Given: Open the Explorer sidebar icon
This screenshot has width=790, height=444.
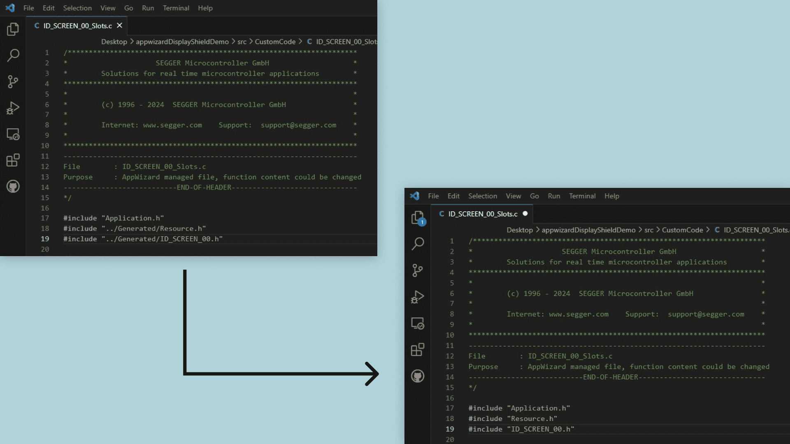Looking at the screenshot, I should click(14, 29).
